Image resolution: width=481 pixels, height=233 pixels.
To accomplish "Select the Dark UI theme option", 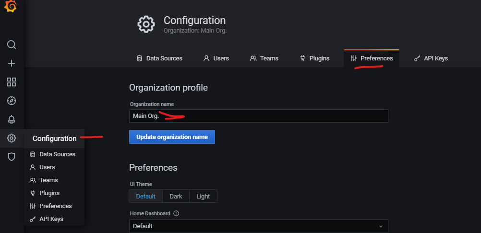I will tap(176, 196).
